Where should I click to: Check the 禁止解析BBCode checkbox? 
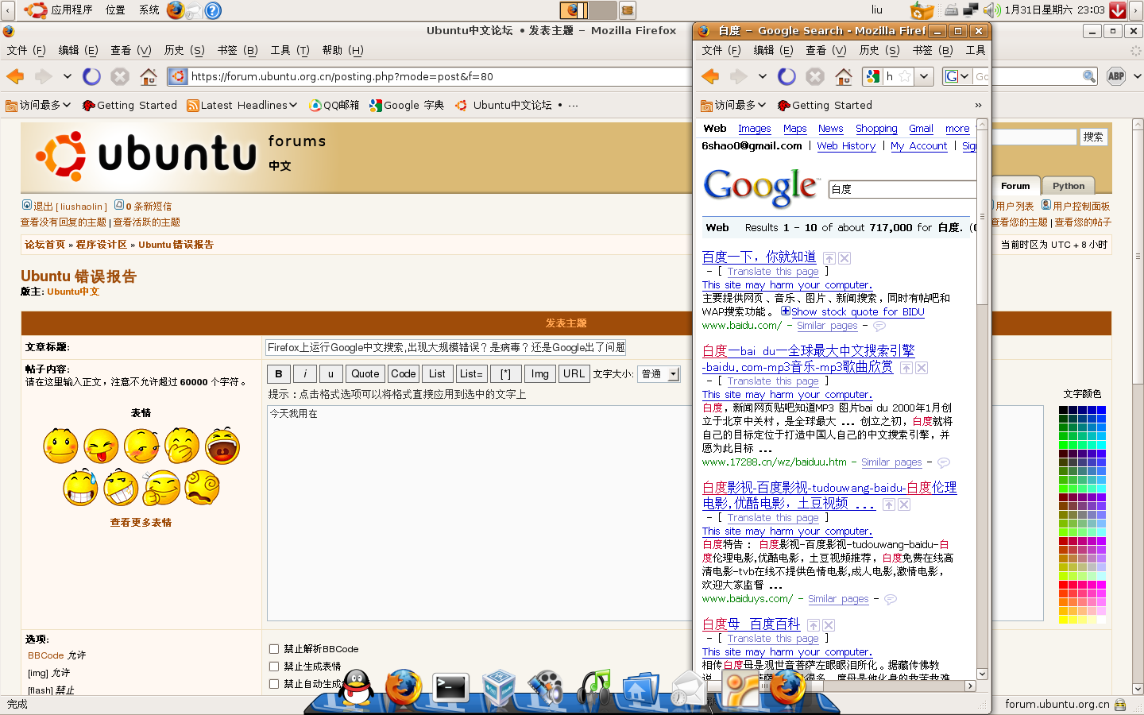pos(274,649)
